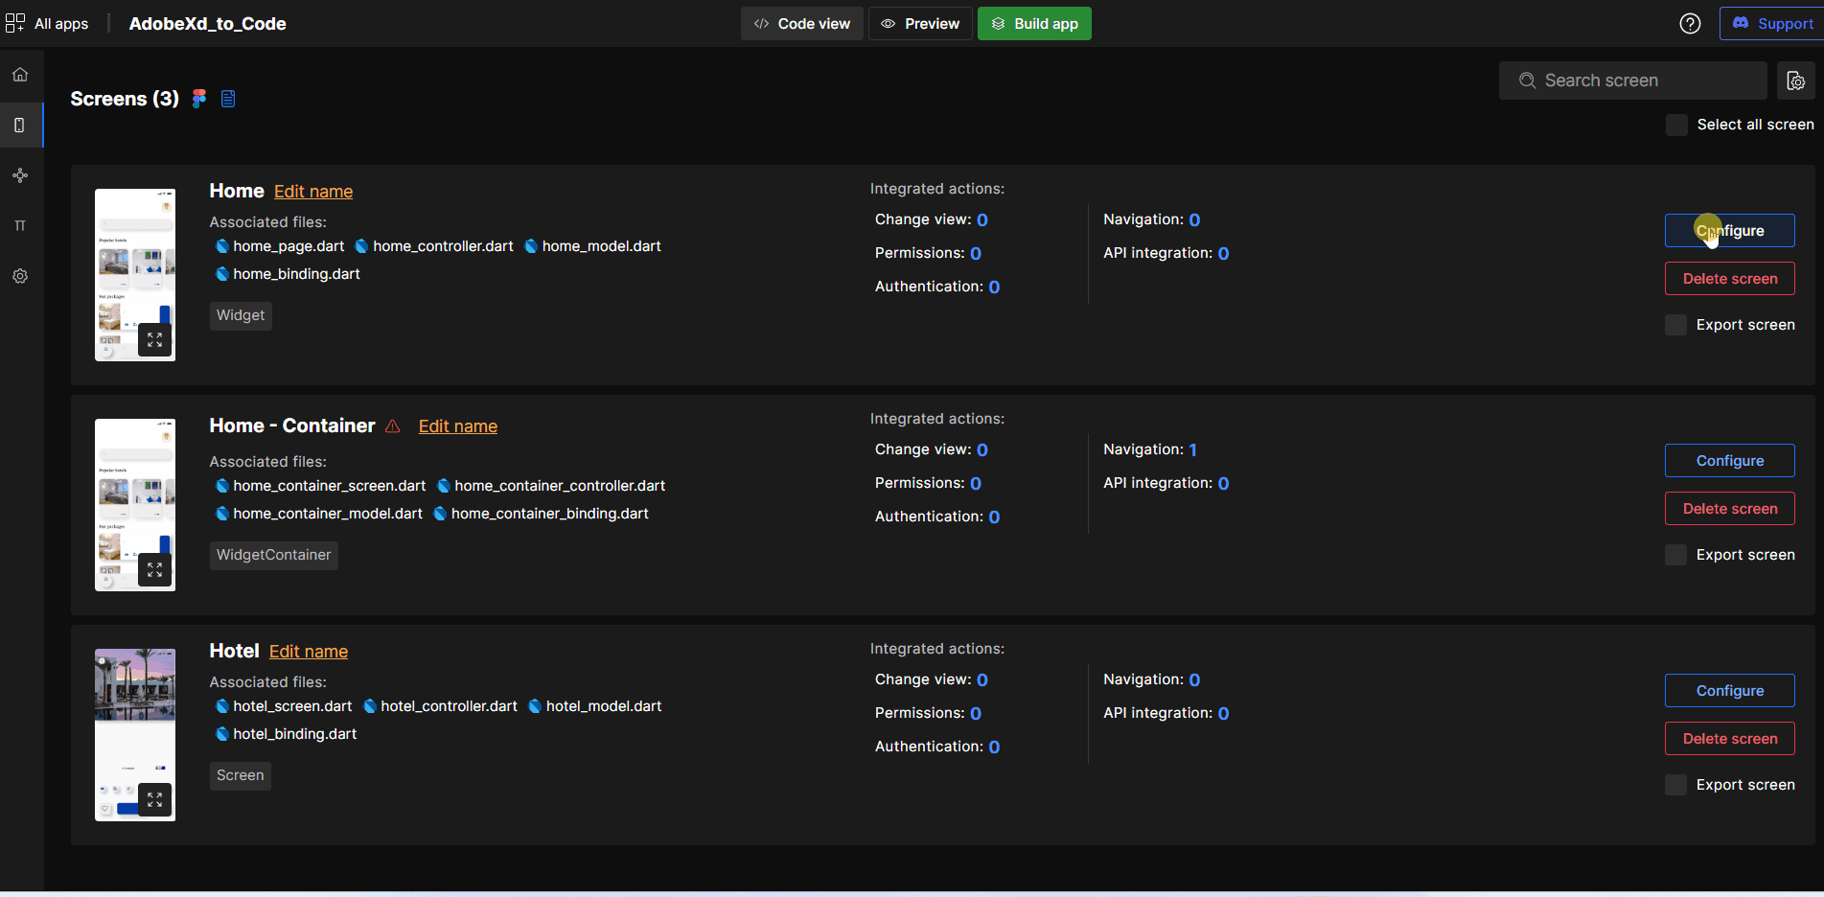The image size is (1824, 897).
Task: Click the warning icon next to Home - Container
Action: (x=393, y=426)
